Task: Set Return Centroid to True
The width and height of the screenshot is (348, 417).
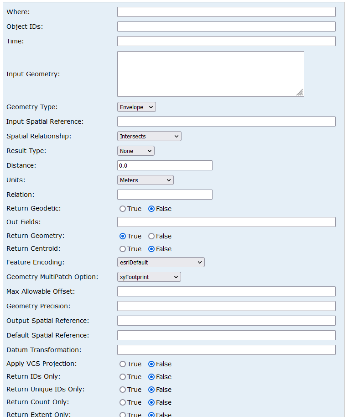Action: [x=123, y=249]
